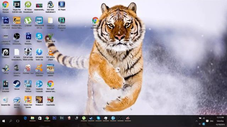This screenshot has width=227, height=127.
Task: Launch the Steam desktop shortcut
Action: click(x=17, y=85)
